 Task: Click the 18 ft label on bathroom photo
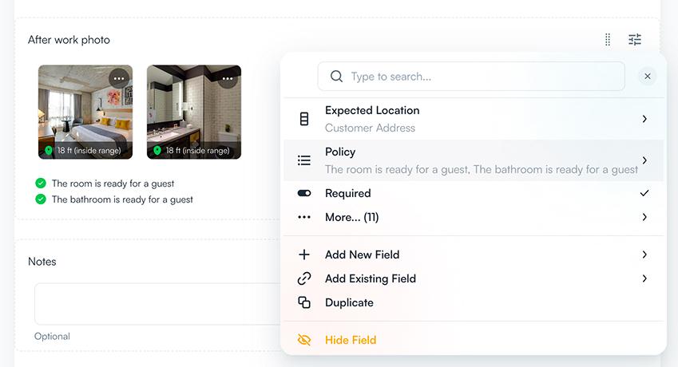197,150
